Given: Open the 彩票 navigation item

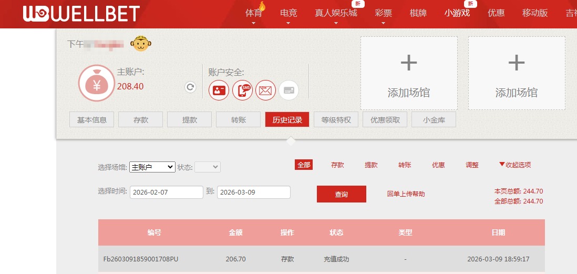Looking at the screenshot, I should coord(384,13).
